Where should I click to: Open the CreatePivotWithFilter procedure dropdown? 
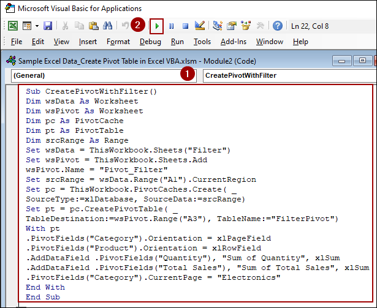pos(288,75)
